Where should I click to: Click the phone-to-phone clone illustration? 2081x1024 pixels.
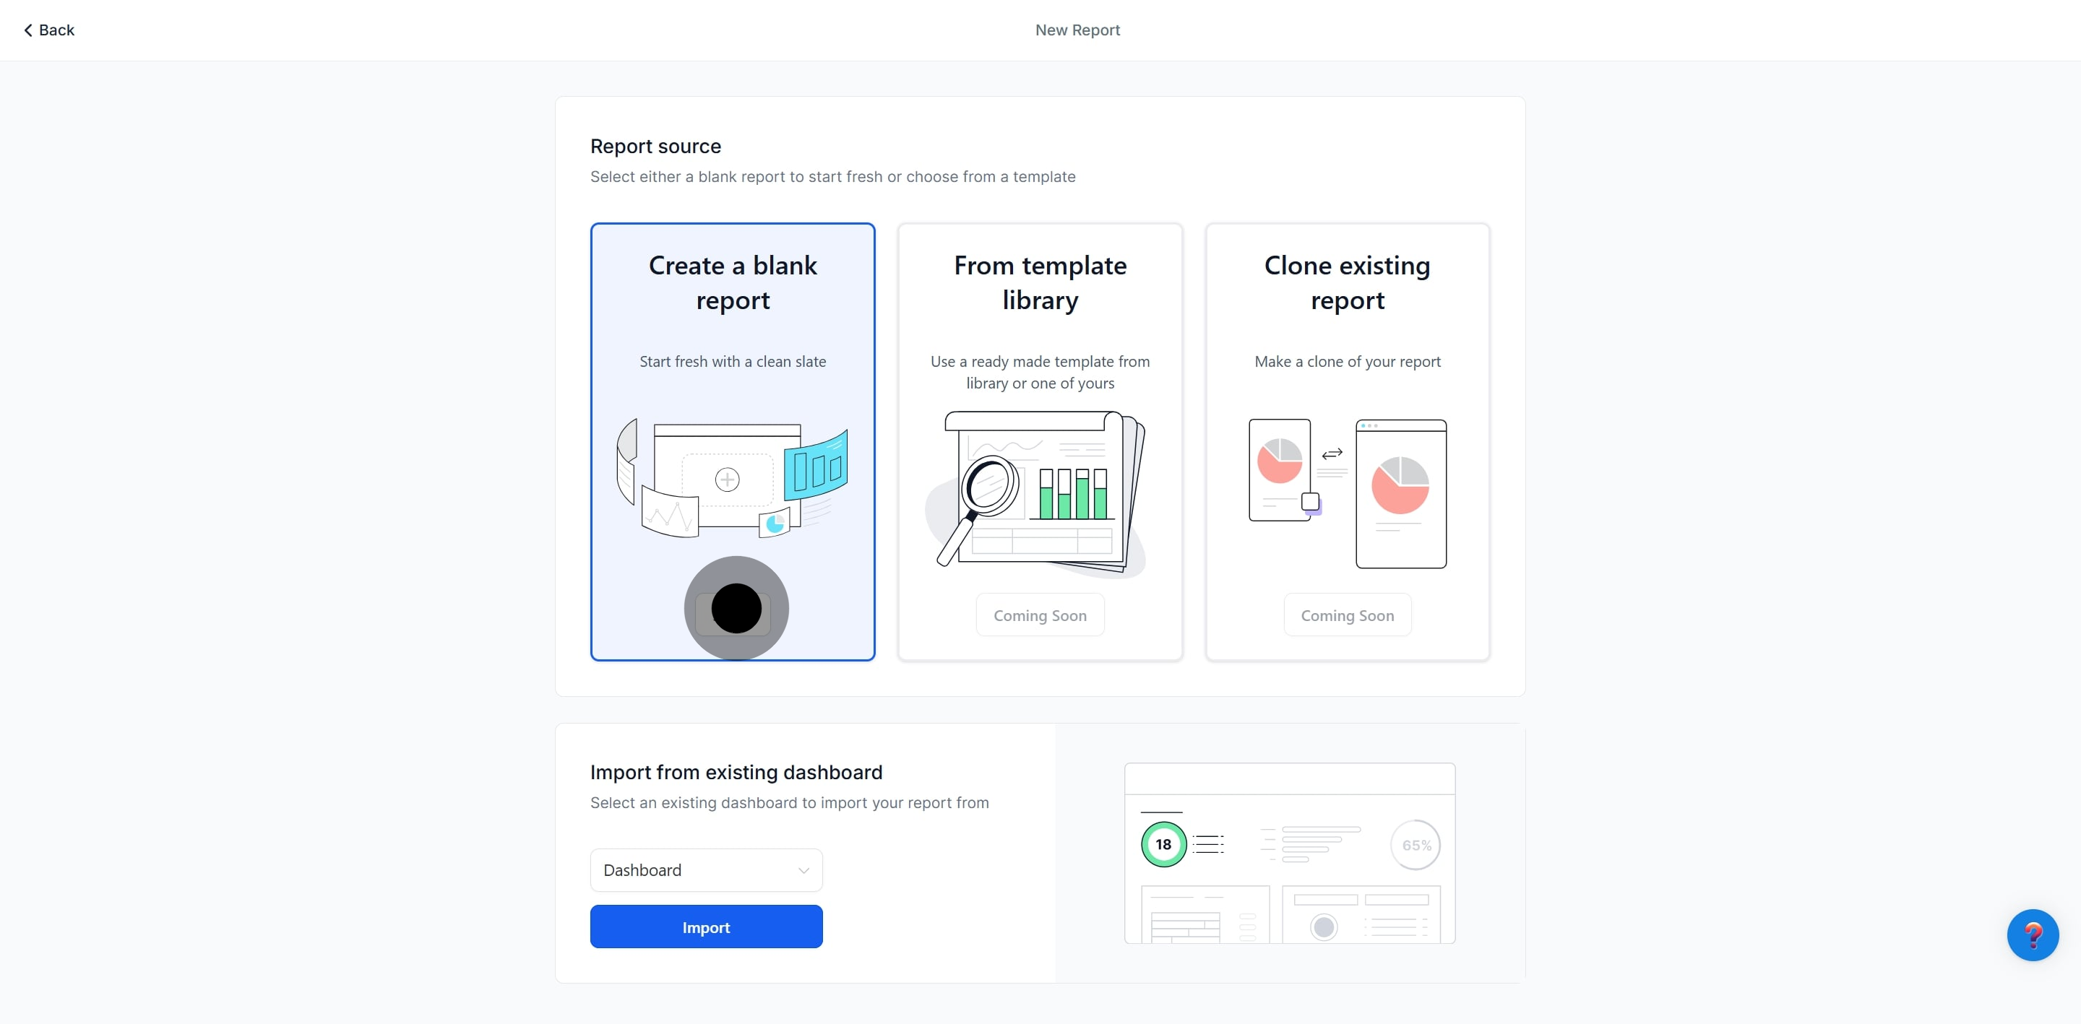pyautogui.click(x=1347, y=493)
